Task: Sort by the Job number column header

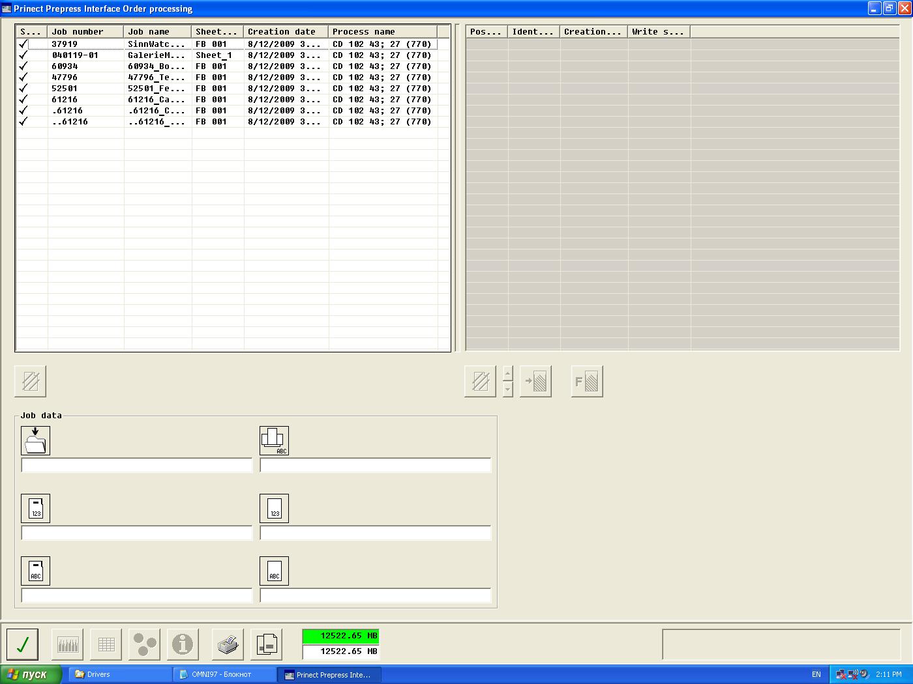Action: coord(85,31)
